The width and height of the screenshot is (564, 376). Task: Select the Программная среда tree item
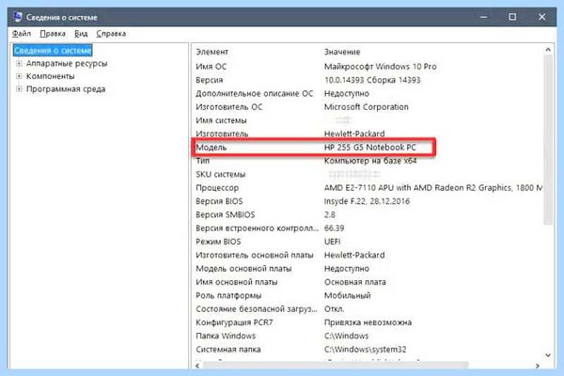pos(66,89)
